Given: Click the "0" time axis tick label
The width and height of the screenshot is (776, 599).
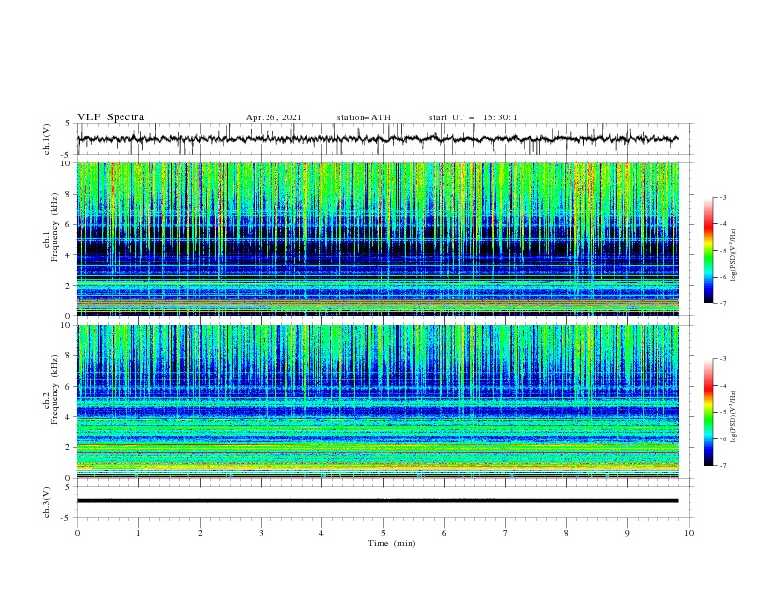Looking at the screenshot, I should [77, 533].
